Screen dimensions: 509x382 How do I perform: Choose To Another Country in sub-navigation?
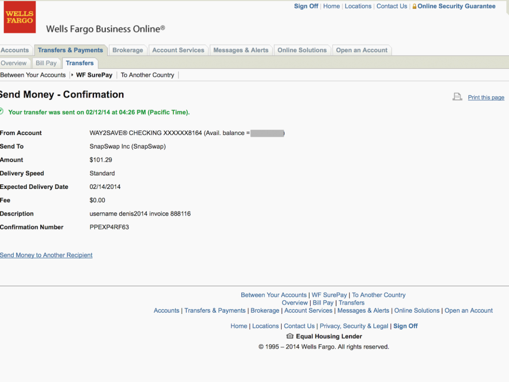pos(147,75)
